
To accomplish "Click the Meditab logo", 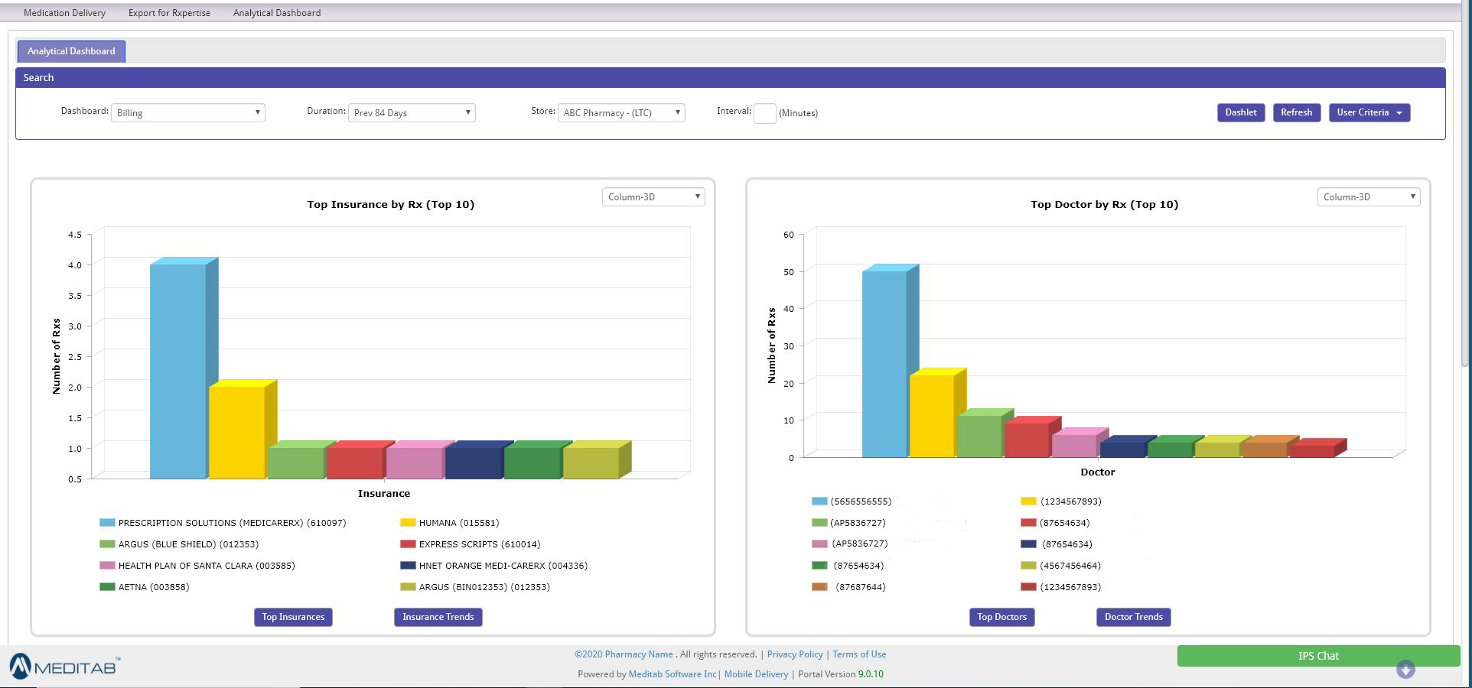I will pos(65,667).
